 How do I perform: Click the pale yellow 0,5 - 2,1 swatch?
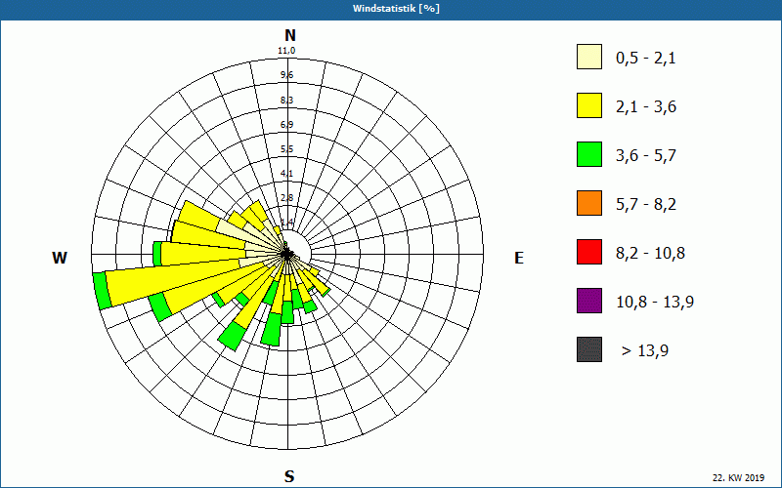coord(589,57)
